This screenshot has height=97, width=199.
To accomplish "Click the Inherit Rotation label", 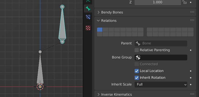I will click(x=153, y=78).
